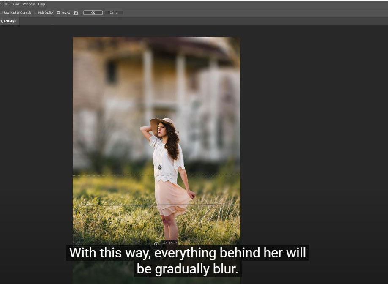Open the Window menu

pyautogui.click(x=29, y=4)
